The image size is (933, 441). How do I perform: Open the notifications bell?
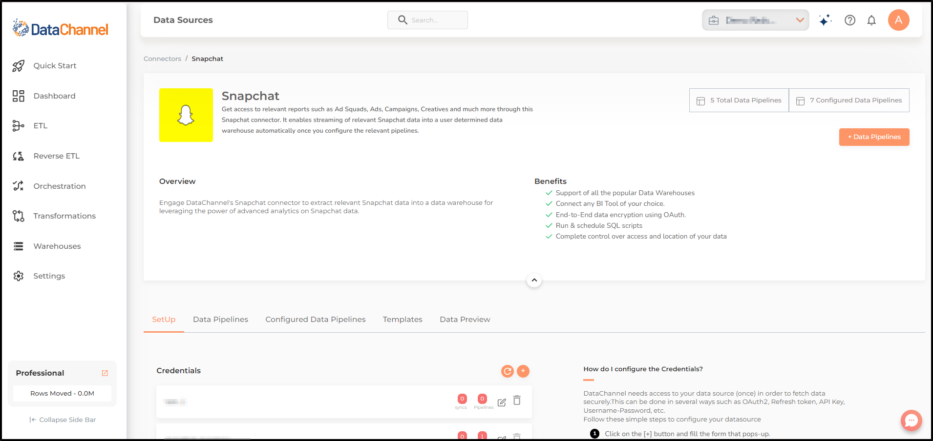click(x=871, y=20)
